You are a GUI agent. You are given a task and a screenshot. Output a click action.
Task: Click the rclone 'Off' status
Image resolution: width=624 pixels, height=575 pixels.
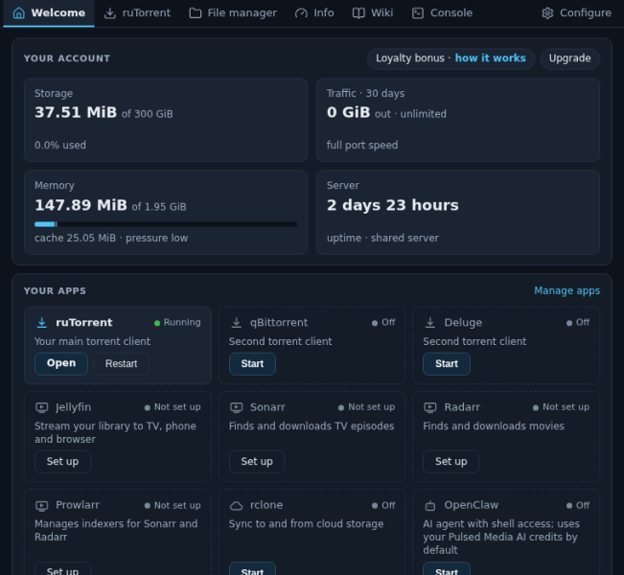coord(383,505)
